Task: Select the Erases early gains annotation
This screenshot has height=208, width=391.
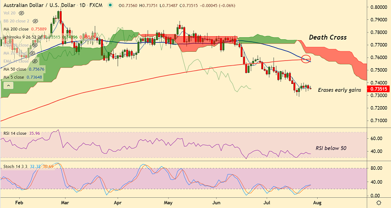Action: [340, 90]
